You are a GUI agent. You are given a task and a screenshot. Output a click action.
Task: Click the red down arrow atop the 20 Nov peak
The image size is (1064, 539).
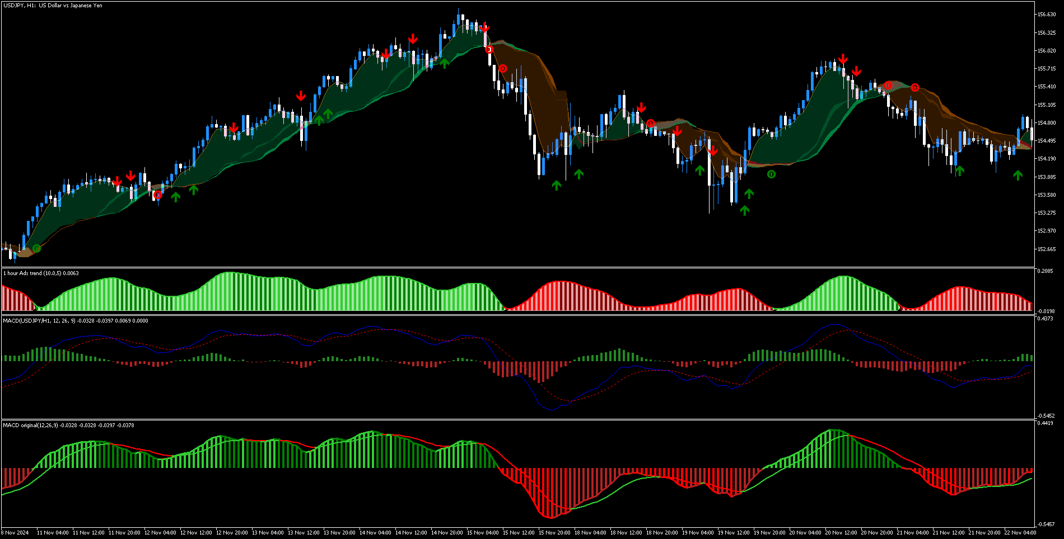(843, 59)
